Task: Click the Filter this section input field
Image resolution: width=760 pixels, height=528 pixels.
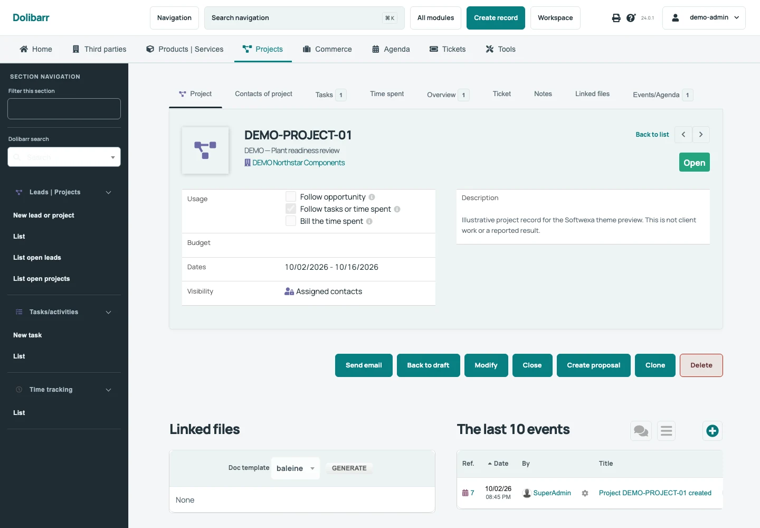Action: [64, 109]
